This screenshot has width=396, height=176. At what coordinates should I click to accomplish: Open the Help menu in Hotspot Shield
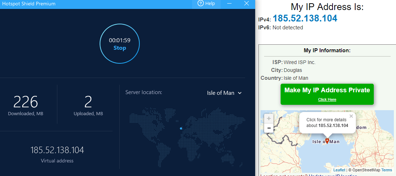tap(206, 4)
